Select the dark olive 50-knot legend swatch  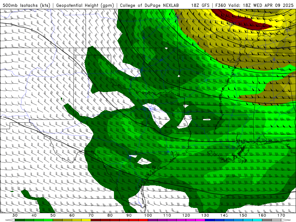click(58, 220)
